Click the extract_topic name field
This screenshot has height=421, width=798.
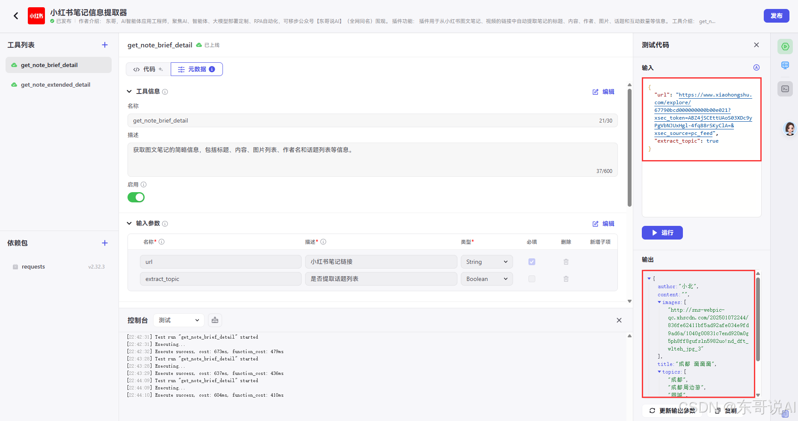(x=220, y=279)
